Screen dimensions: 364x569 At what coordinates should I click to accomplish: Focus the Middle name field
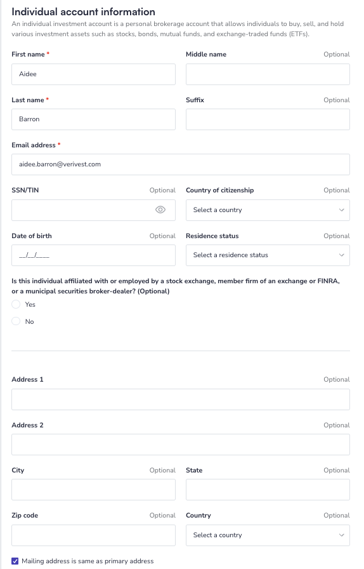pos(268,74)
